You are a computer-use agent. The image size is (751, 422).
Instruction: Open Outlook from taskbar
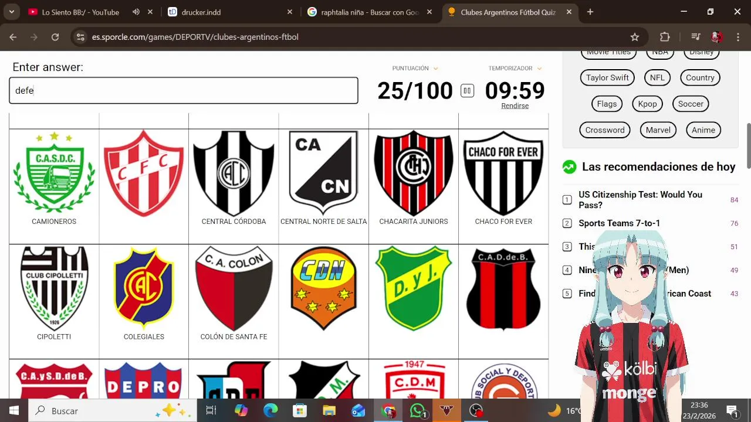pos(358,411)
